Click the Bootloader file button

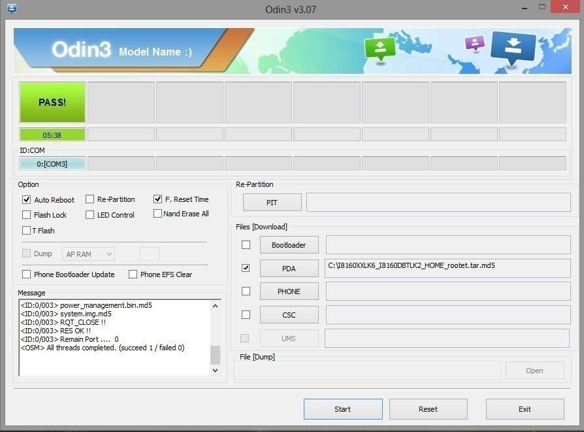pos(289,245)
